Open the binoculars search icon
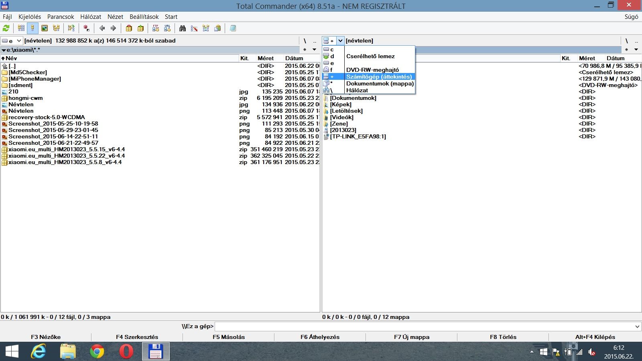 click(183, 28)
